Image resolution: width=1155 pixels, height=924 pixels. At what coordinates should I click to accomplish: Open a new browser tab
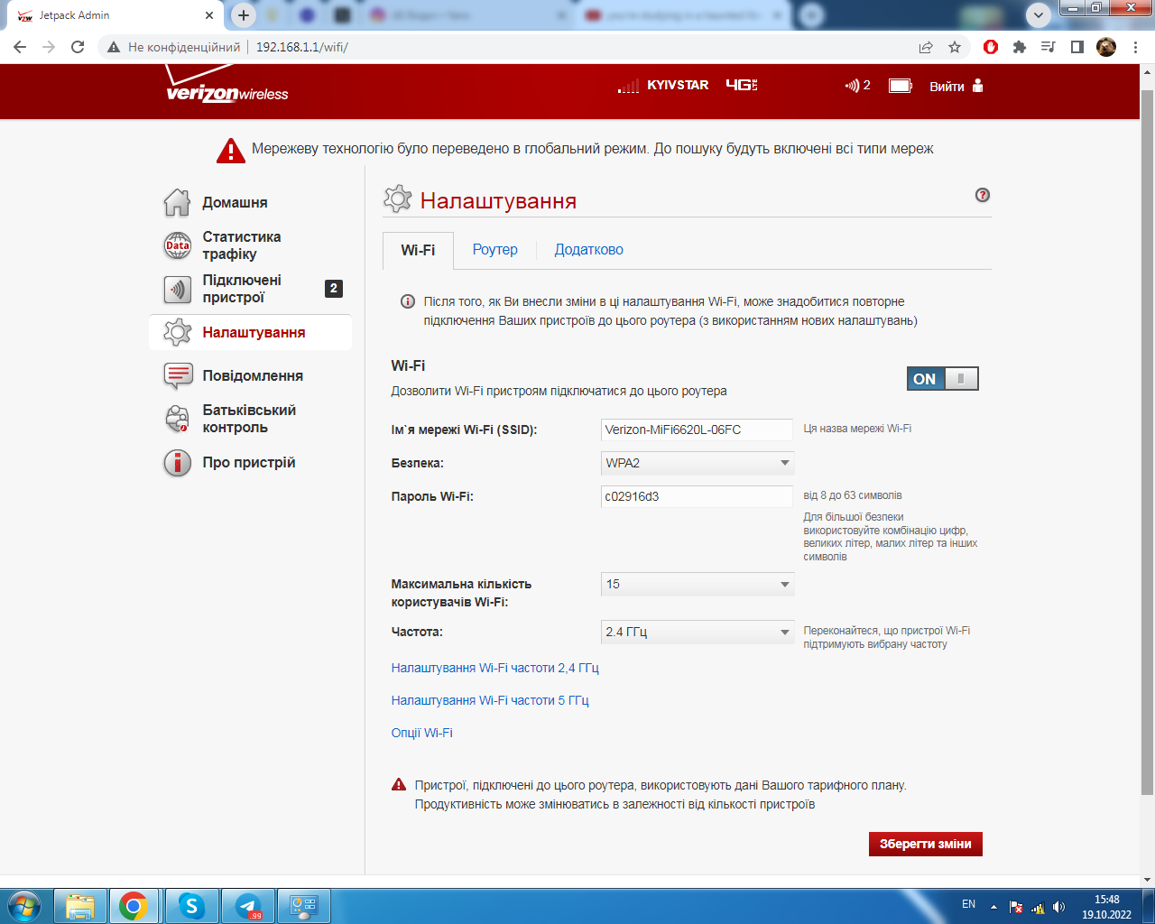(244, 15)
